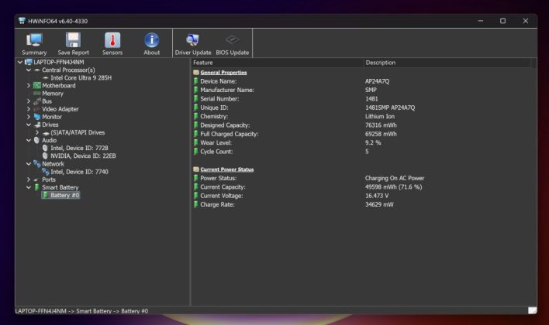The image size is (549, 325).
Task: Collapse the Central Processor(s) node
Action: (29, 70)
